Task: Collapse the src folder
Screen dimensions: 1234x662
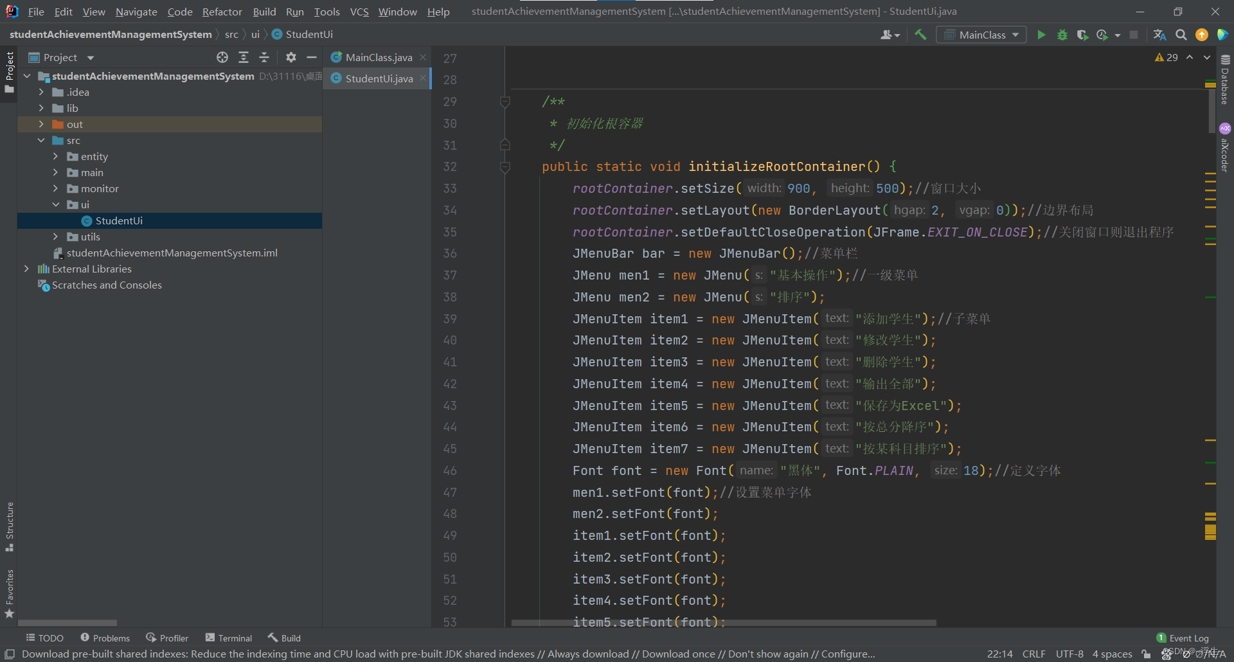Action: pyautogui.click(x=41, y=140)
